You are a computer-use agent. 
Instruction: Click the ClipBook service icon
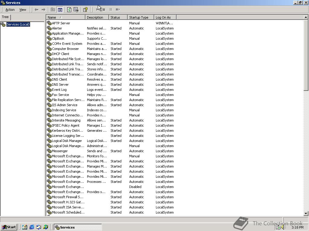pos(49,38)
